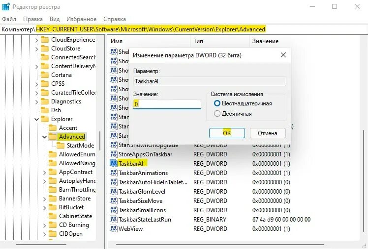Click the registry path address bar
This screenshot has width=368, height=249.
pos(184,29)
